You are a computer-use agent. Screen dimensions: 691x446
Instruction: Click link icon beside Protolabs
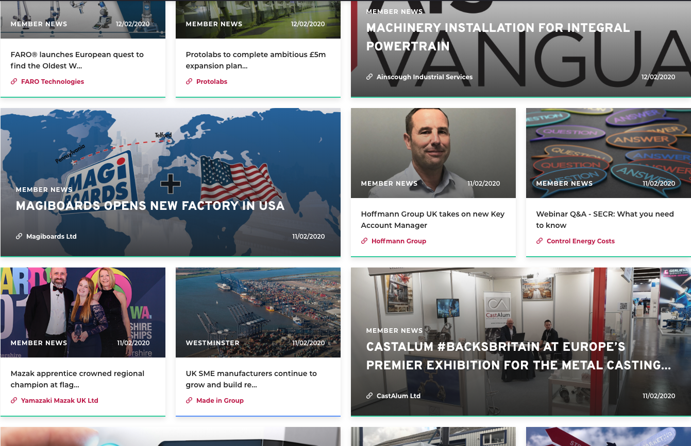pos(189,81)
